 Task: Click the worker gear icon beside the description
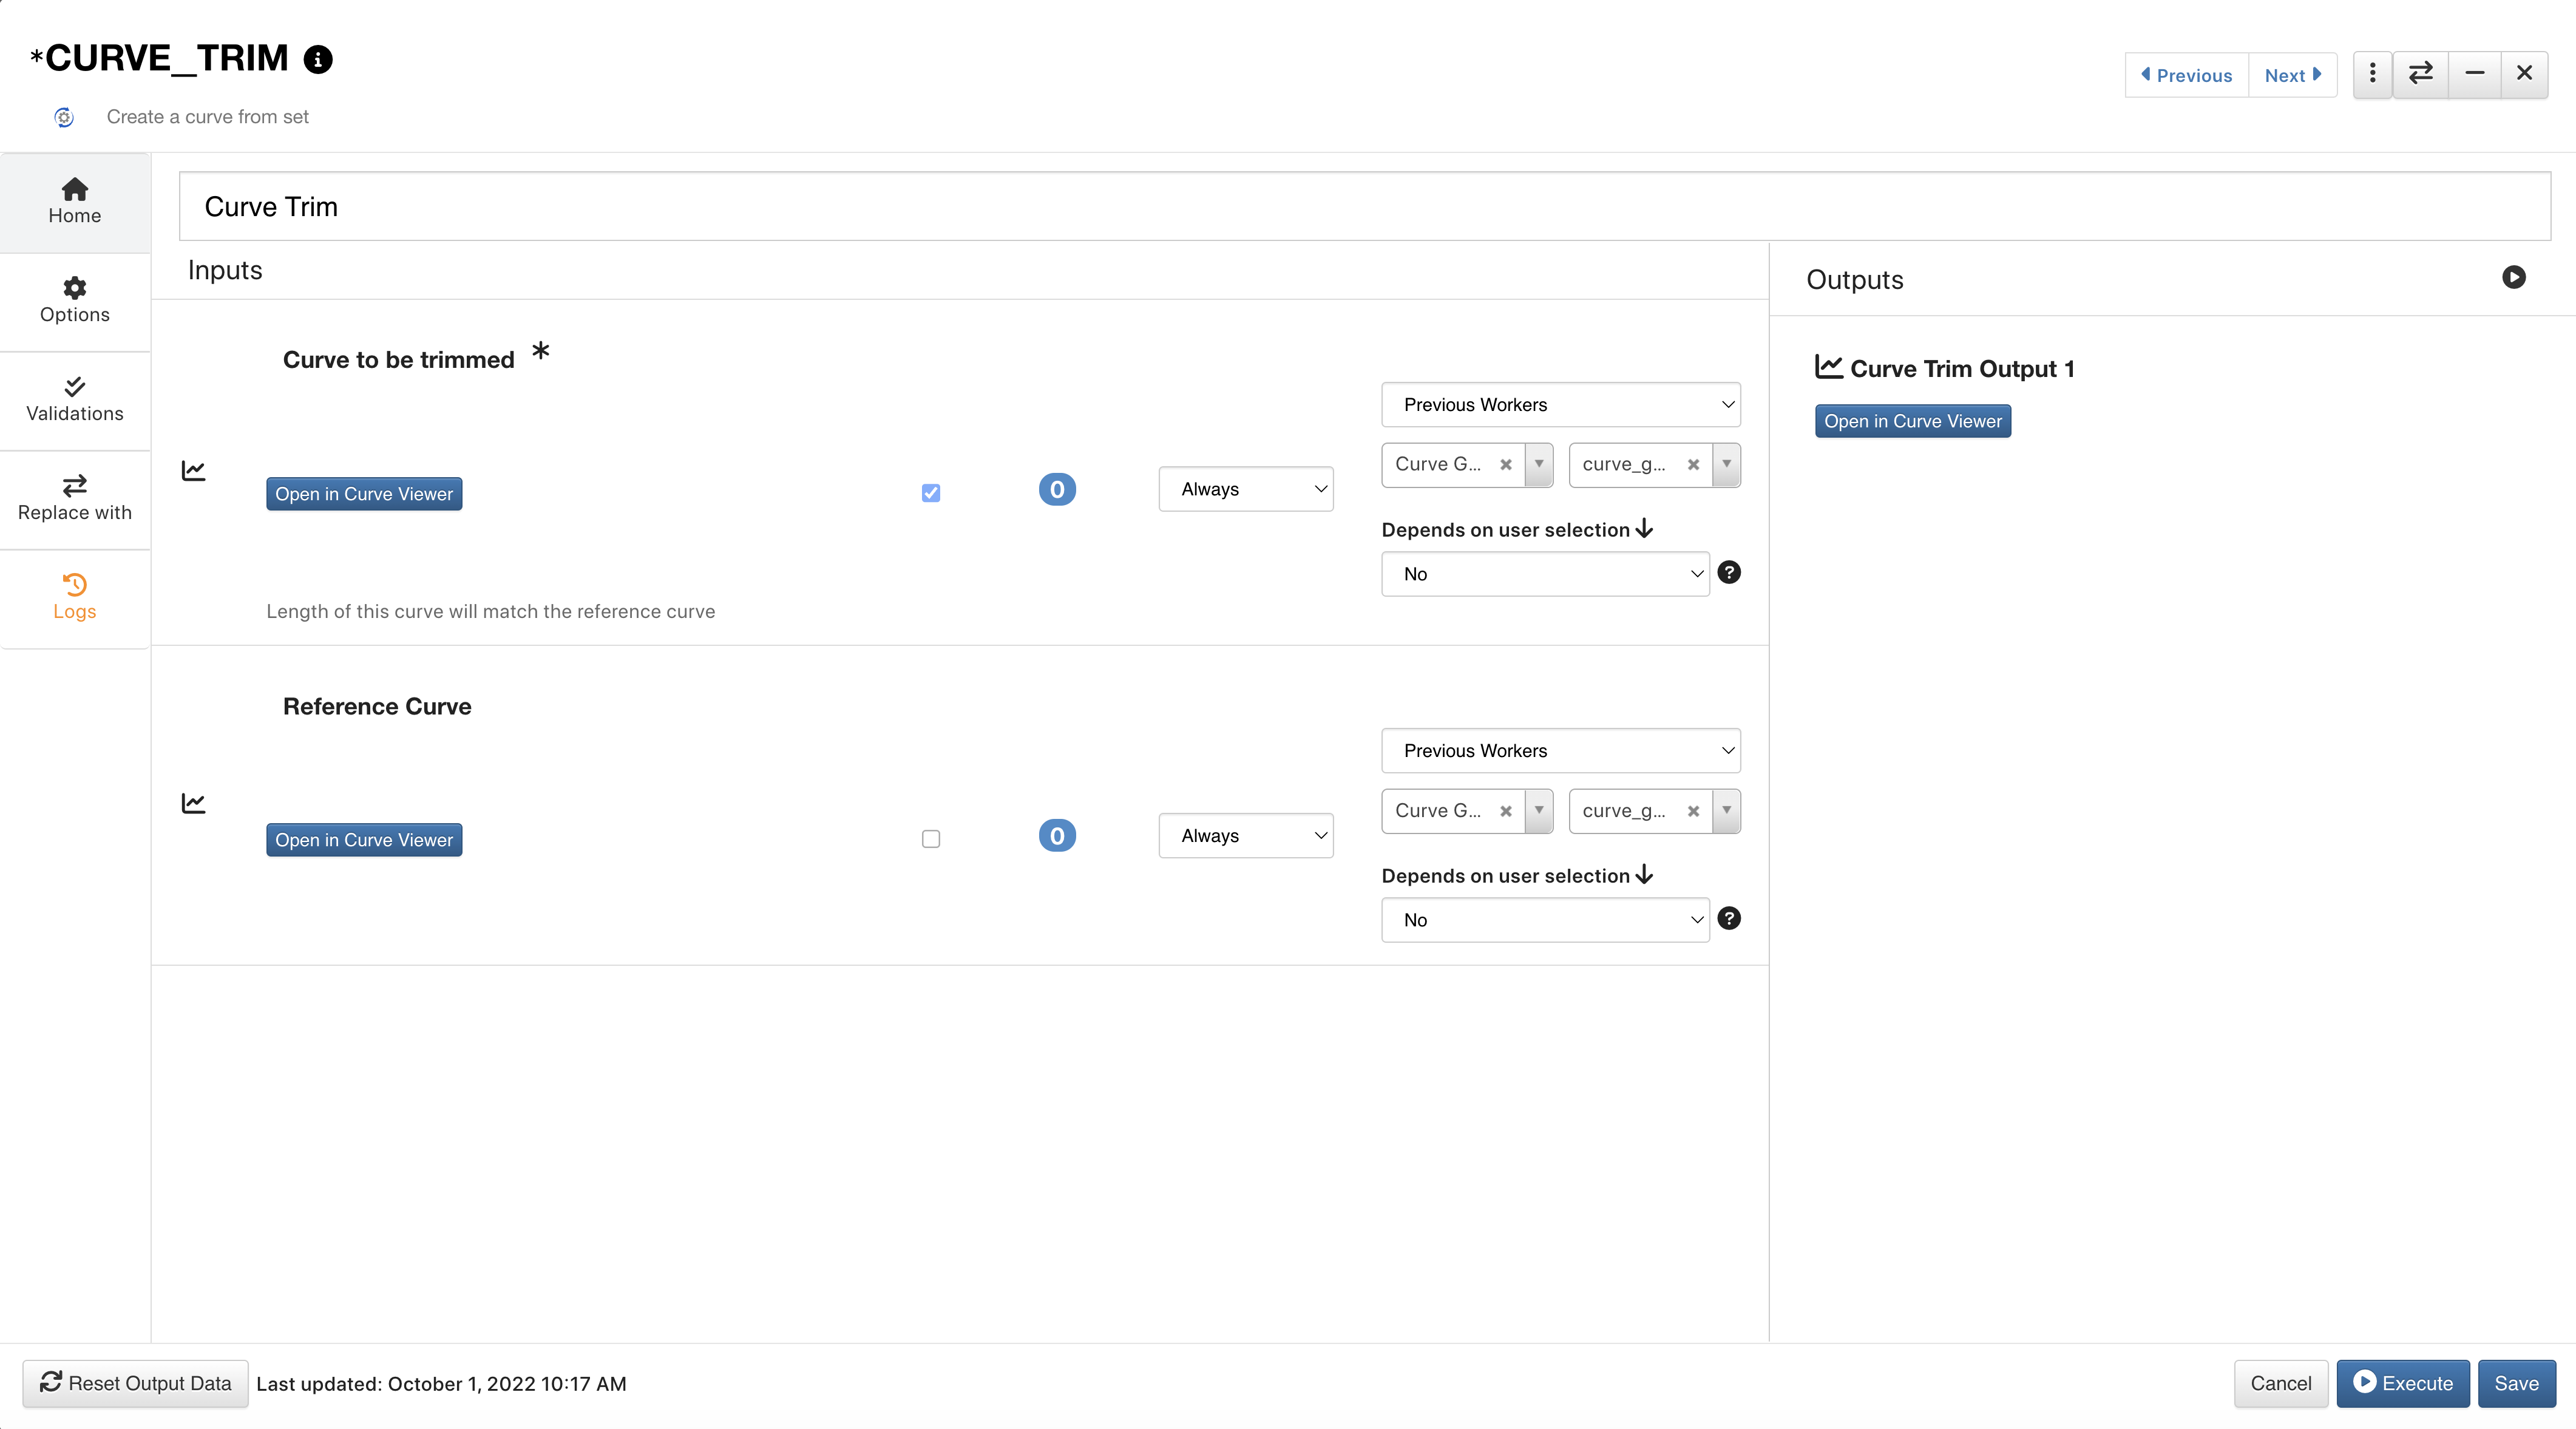64,117
